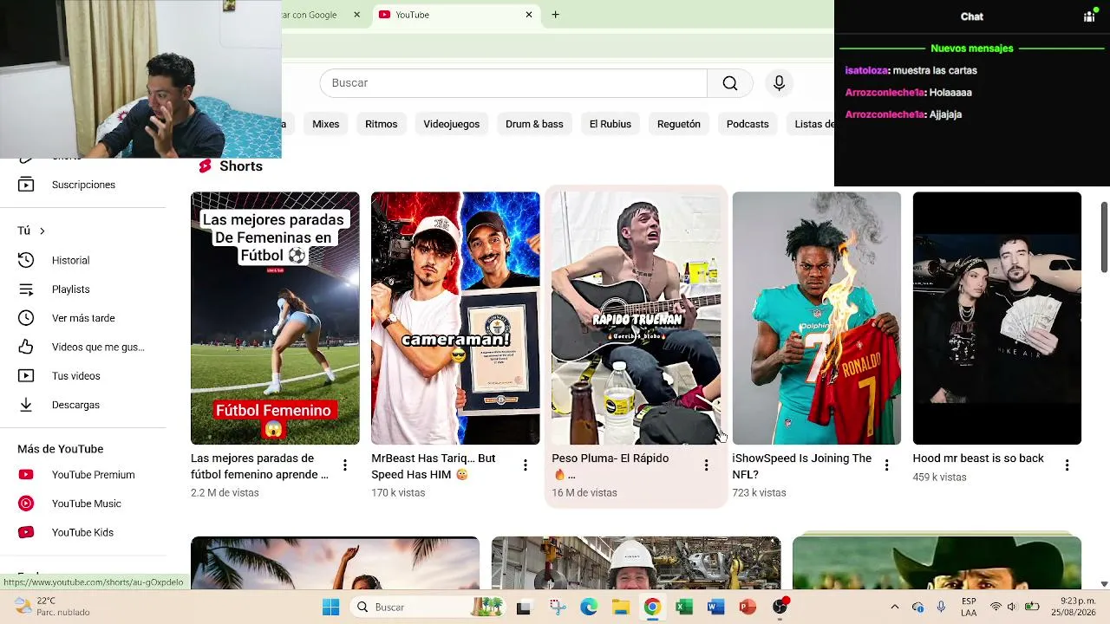Click the YouTube Premium logo icon
This screenshot has height=624, width=1110.
pyautogui.click(x=26, y=475)
